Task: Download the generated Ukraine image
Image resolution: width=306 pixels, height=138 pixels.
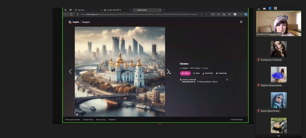Action: (x=208, y=73)
